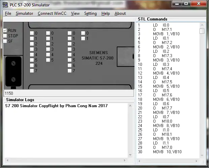Toggle checkbox 0 in the second I/O column

pos(48,33)
